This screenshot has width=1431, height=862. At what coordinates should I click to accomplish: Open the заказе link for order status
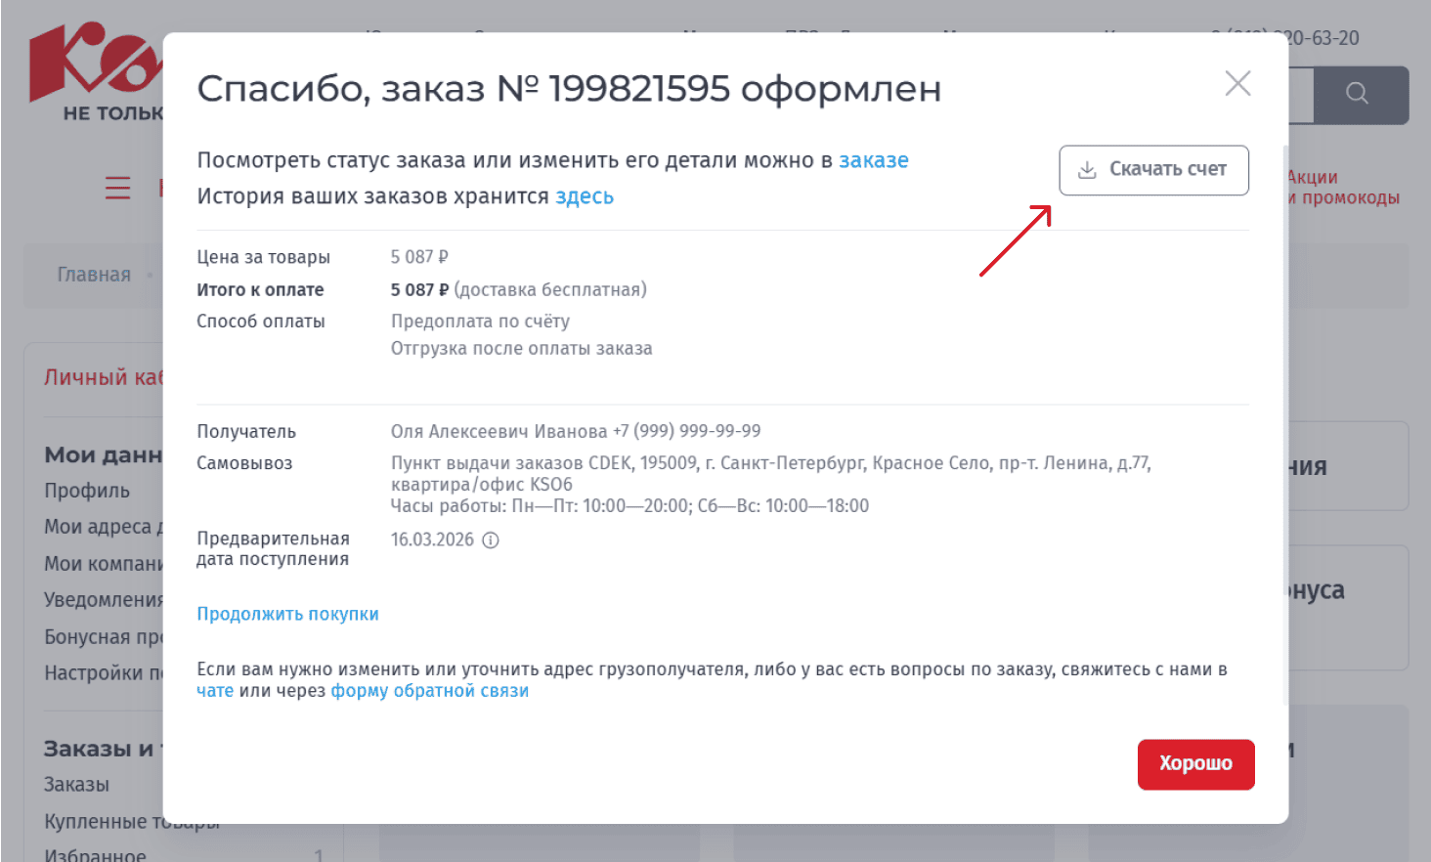tap(874, 160)
